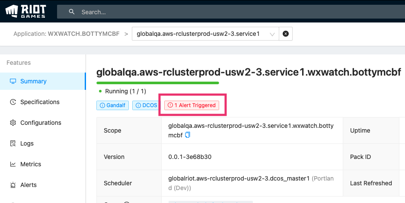Click the Configurations gear icon
The width and height of the screenshot is (405, 203).
(13, 123)
